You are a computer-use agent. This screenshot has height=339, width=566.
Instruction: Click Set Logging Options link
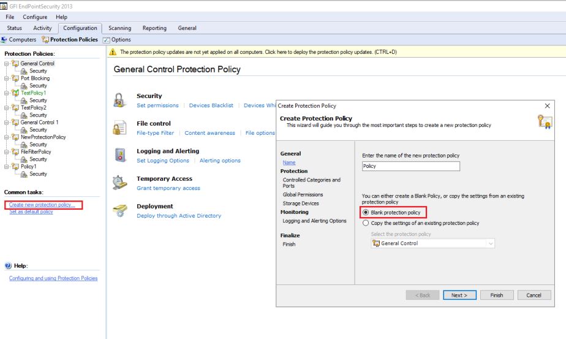(x=163, y=161)
